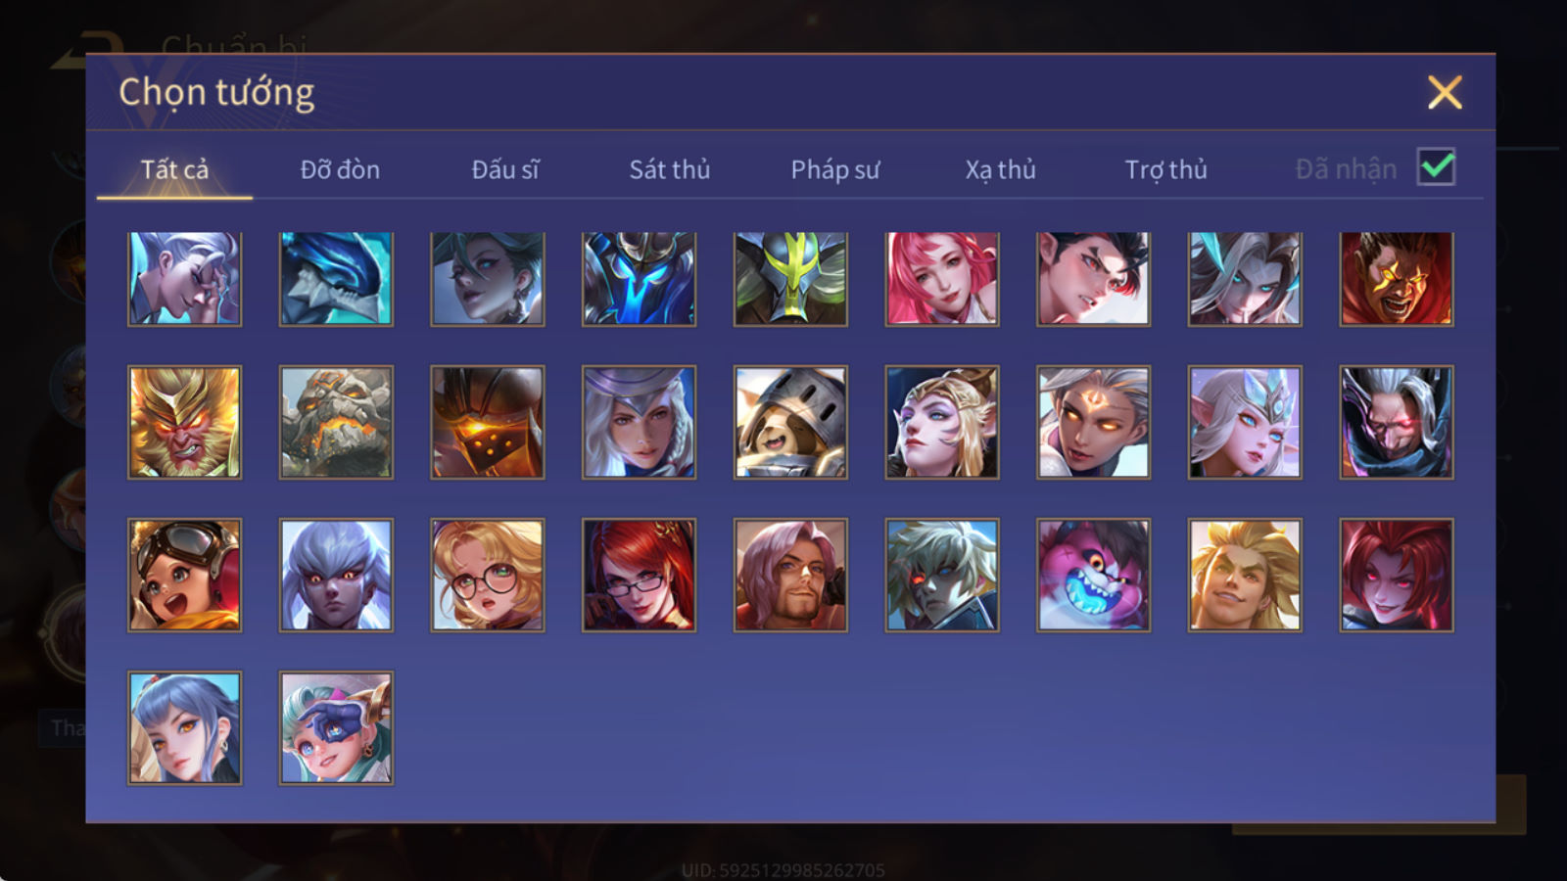Pick the pink-haired female hero portrait
The image size is (1567, 881).
(942, 279)
